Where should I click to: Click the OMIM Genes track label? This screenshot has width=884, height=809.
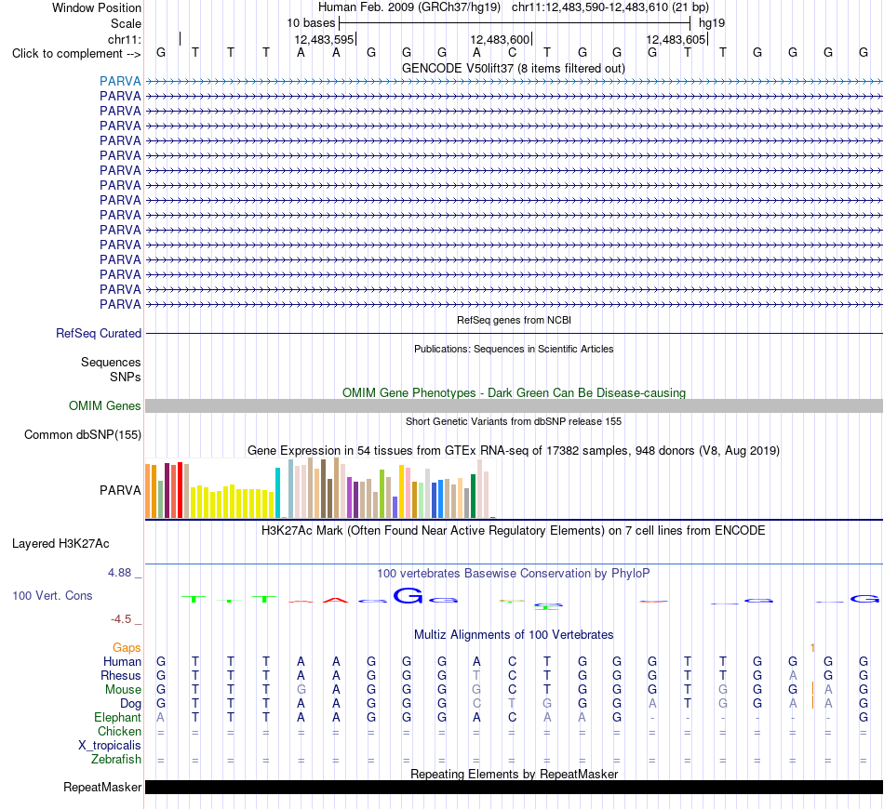coord(105,405)
